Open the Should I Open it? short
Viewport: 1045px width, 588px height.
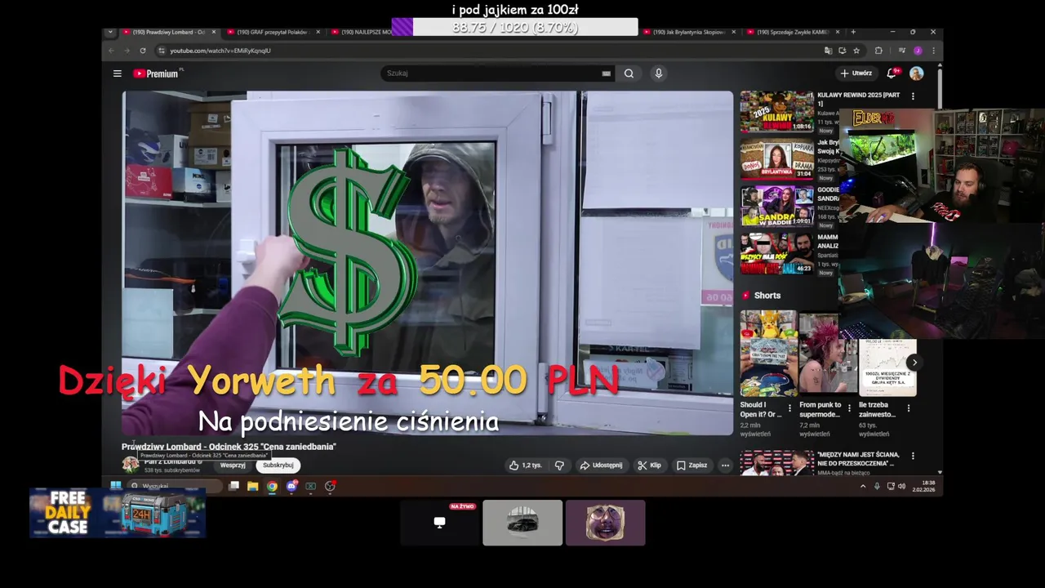[768, 354]
